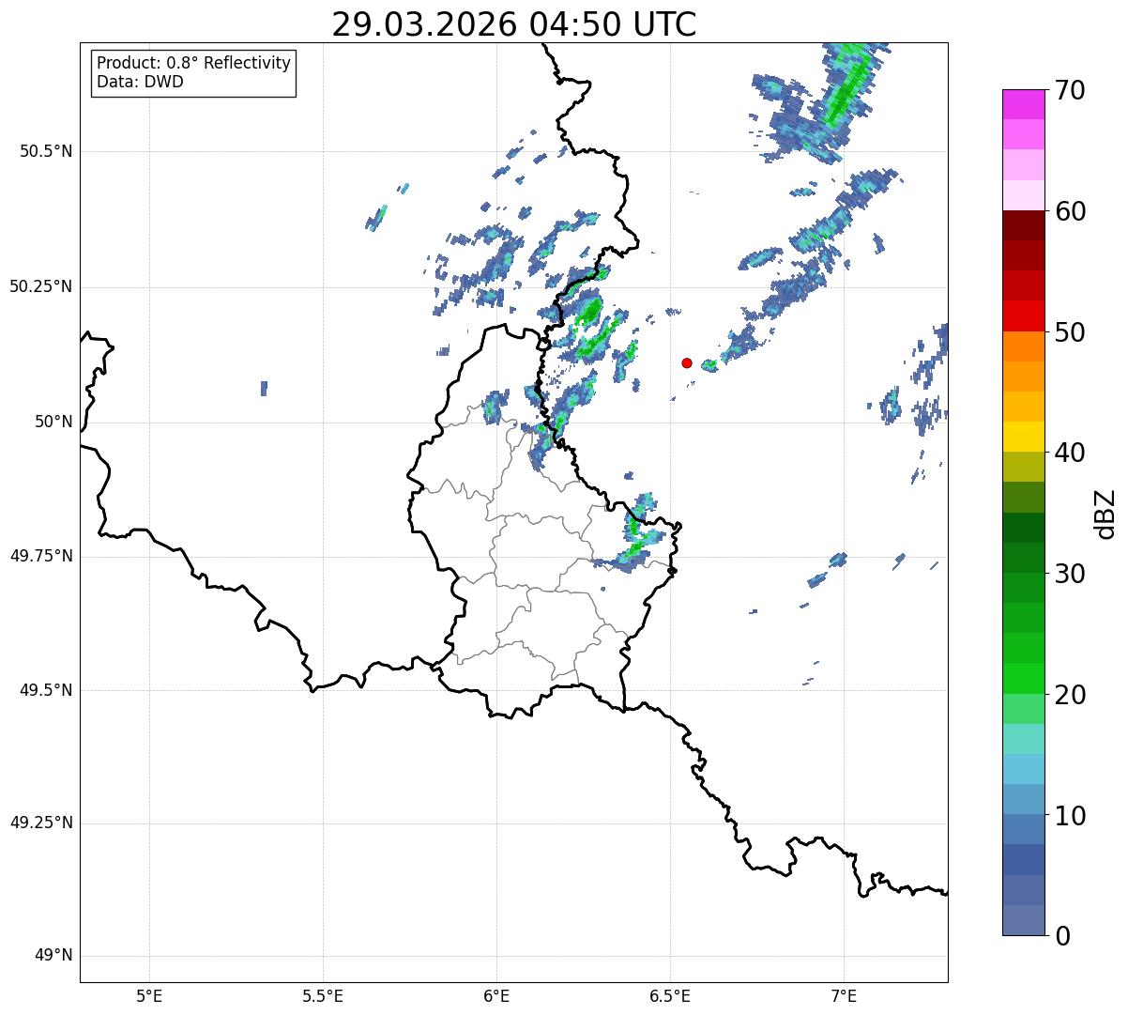Viewport: 1128px width, 1015px height.
Task: Click the longitude label "5°E"
Action: pyautogui.click(x=149, y=996)
